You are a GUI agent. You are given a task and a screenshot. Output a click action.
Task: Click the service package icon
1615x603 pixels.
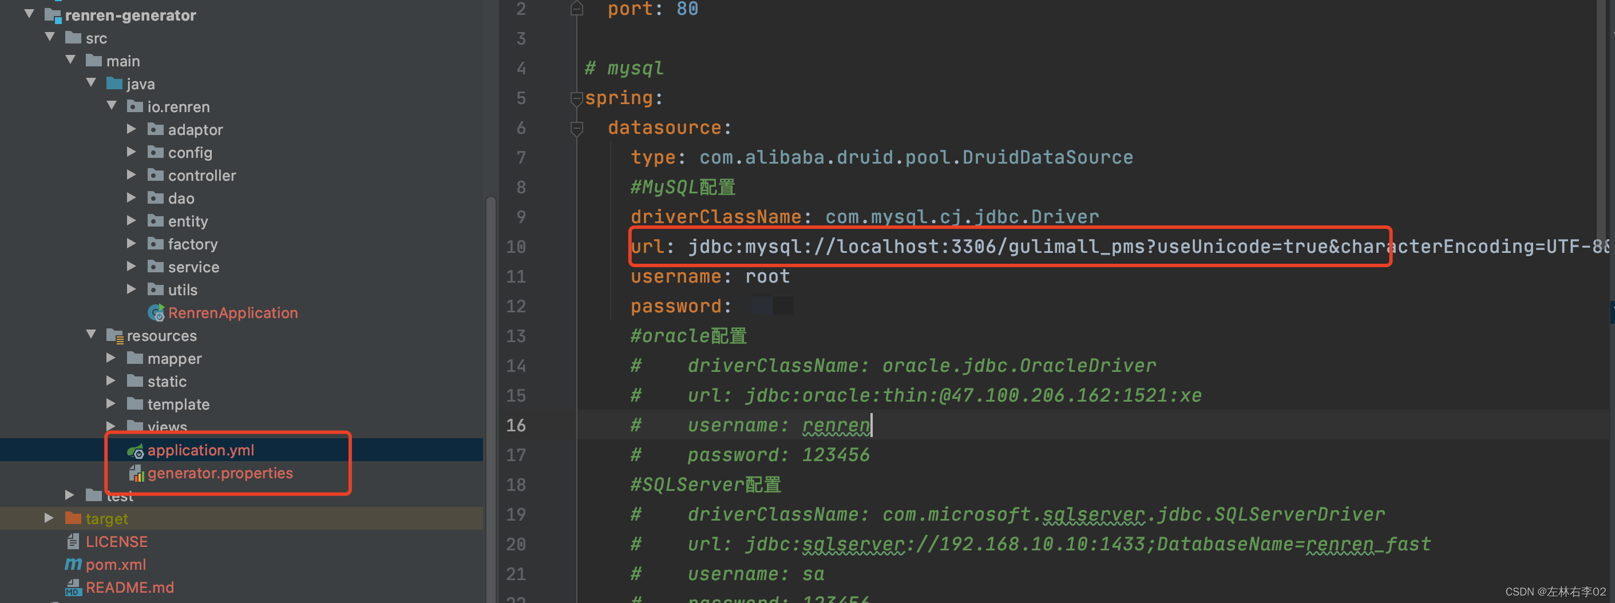(x=156, y=267)
